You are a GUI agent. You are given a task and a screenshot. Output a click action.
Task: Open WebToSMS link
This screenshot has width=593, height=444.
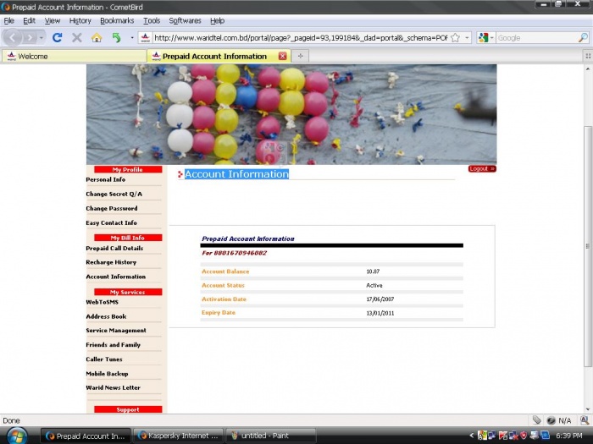tap(103, 302)
